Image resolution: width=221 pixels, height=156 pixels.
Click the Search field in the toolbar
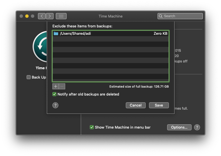tap(180, 16)
